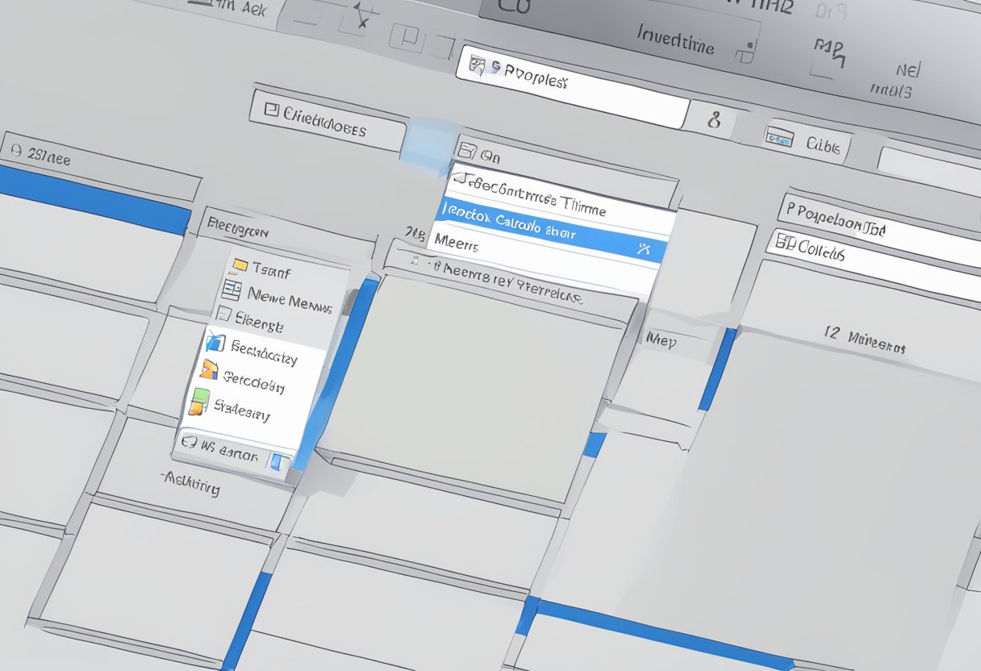Screen dimensions: 981x671
Task: Choose the blank page icon in the popup list
Action: [x=225, y=315]
